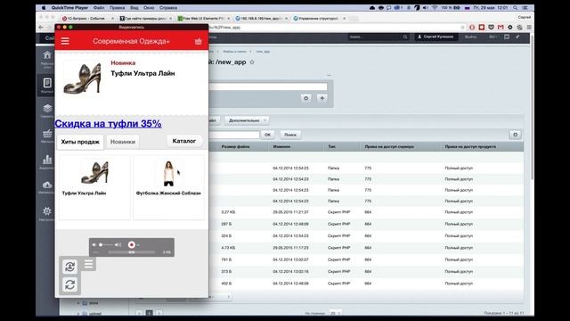Click the Поиск button above file table
This screenshot has width=570, height=321.
[290, 135]
